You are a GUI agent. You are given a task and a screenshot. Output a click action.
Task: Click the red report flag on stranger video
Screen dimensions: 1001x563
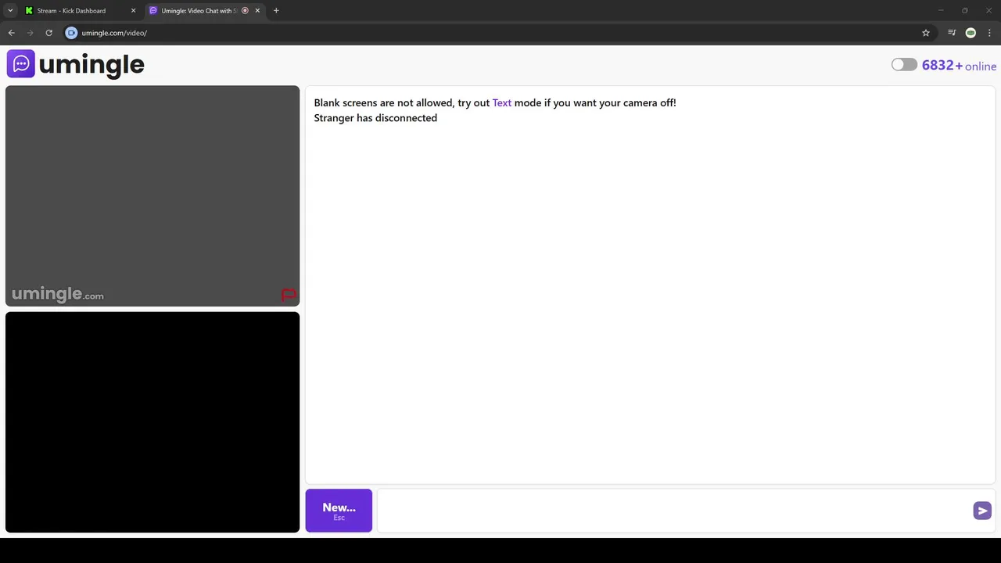[x=289, y=295]
